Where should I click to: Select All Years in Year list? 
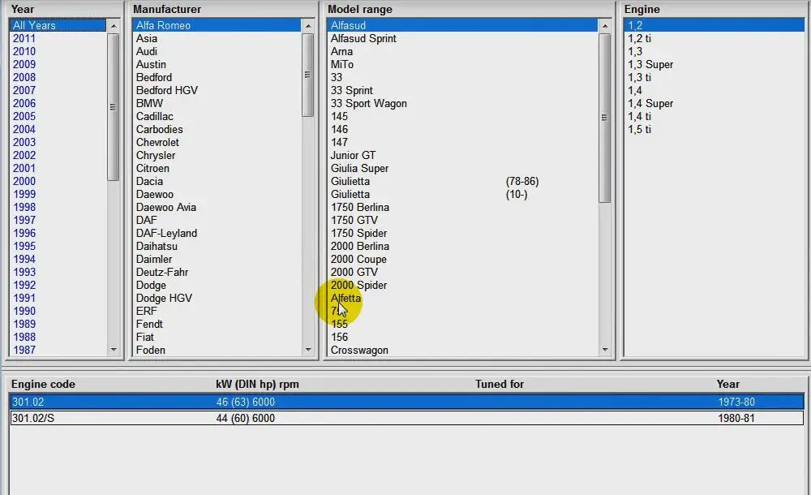58,25
